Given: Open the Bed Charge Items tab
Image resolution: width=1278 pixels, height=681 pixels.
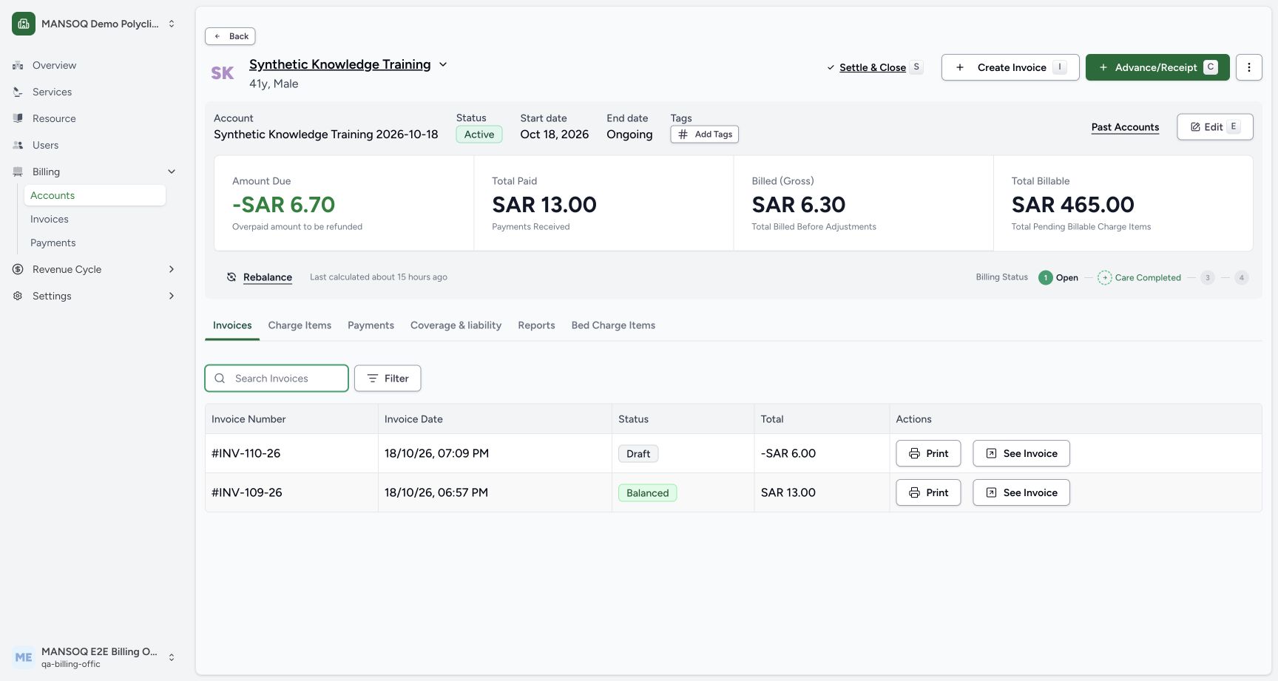Looking at the screenshot, I should click(x=613, y=325).
